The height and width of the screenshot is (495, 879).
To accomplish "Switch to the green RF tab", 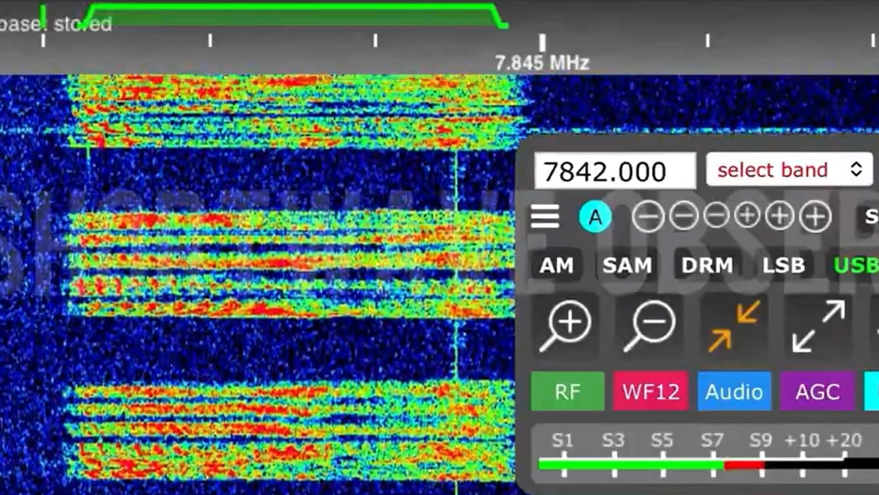I will [x=568, y=391].
